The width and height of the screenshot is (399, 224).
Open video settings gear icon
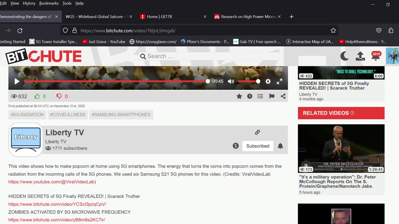pyautogui.click(x=268, y=82)
